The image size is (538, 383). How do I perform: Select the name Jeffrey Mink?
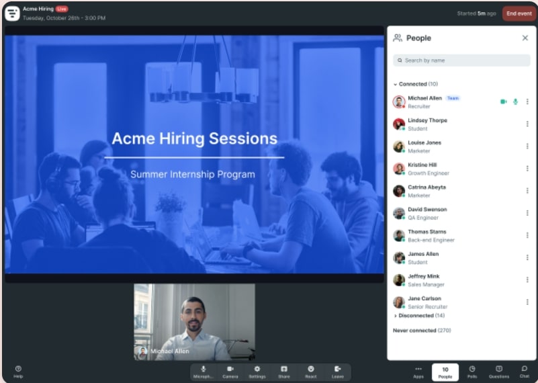[424, 277]
